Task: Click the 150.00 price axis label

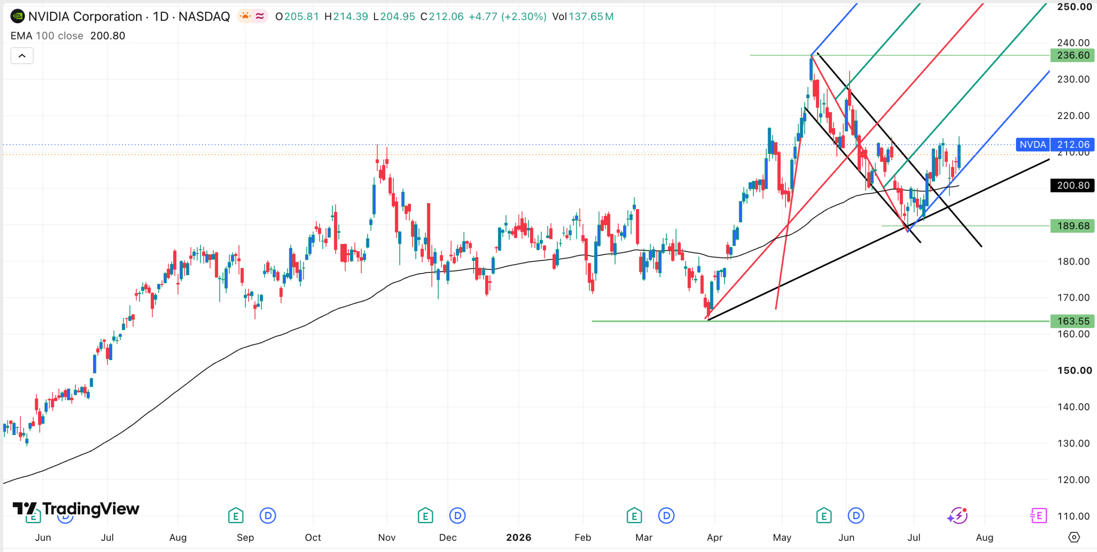Action: (1074, 370)
